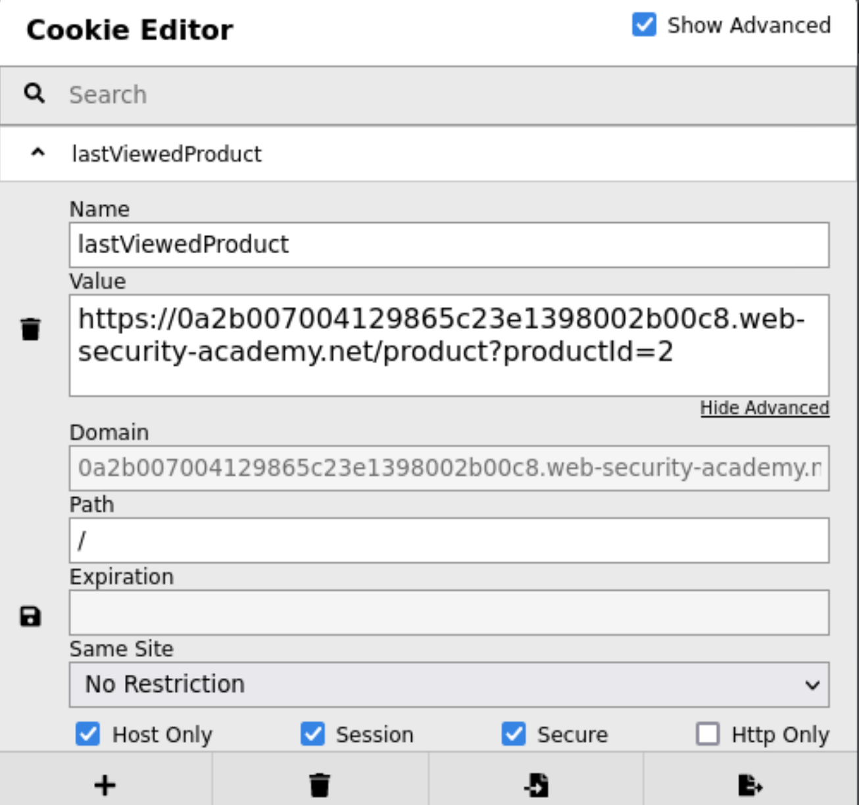The height and width of the screenshot is (805, 859).
Task: Toggle the Show Advanced checkbox
Action: 644,25
